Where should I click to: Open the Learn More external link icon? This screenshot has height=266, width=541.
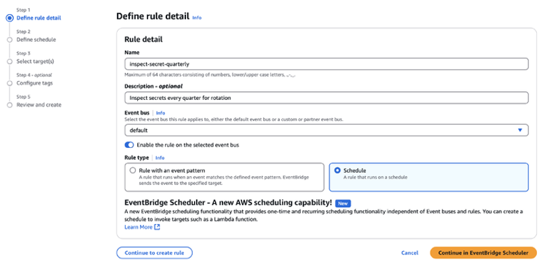157,227
